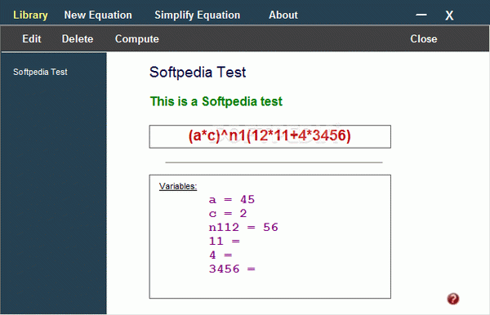Click the variable line c = 2

[228, 214]
